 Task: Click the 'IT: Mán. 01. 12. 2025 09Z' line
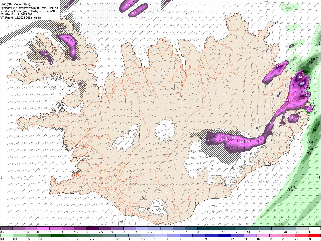[x=16, y=14]
